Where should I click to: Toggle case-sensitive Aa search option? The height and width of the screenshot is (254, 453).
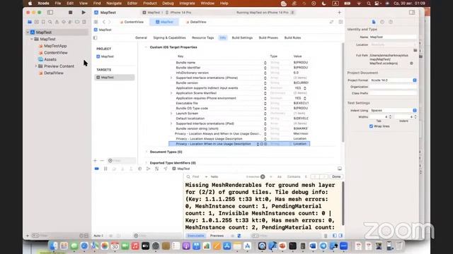[280, 176]
